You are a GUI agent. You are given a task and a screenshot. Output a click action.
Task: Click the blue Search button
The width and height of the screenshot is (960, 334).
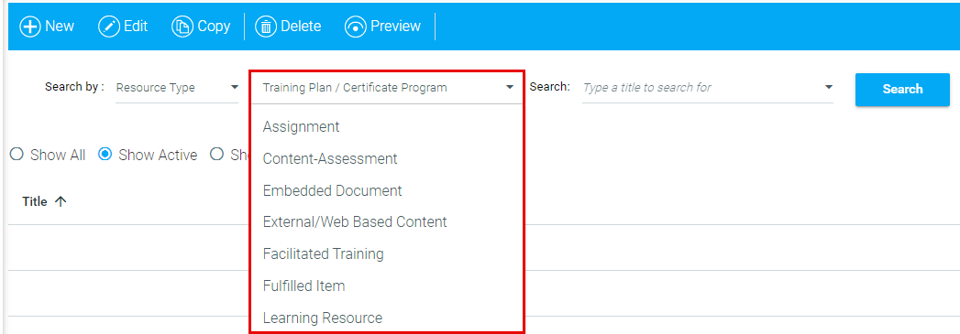[x=902, y=89]
